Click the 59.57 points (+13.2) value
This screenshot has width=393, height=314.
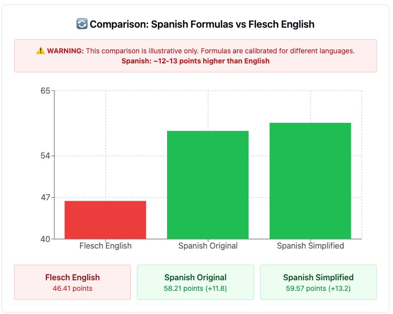click(318, 288)
